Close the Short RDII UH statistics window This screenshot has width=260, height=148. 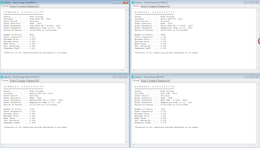[257, 2]
